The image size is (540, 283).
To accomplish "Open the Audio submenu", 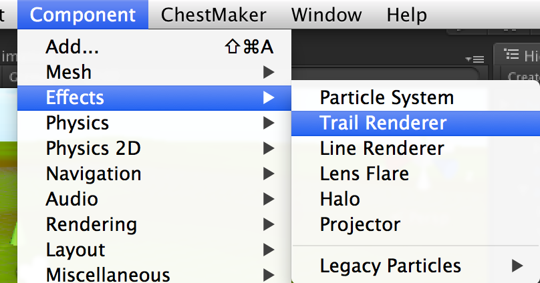I will click(x=154, y=200).
